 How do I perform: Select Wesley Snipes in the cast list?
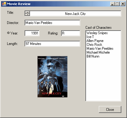click(97, 33)
